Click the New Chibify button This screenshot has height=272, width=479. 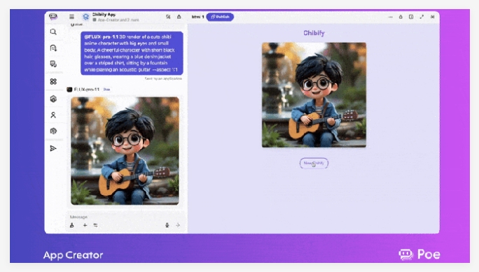coord(314,163)
